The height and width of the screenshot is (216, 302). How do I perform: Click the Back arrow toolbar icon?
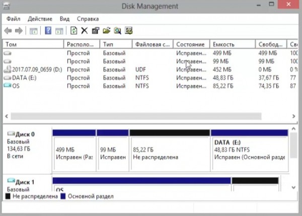(8, 31)
